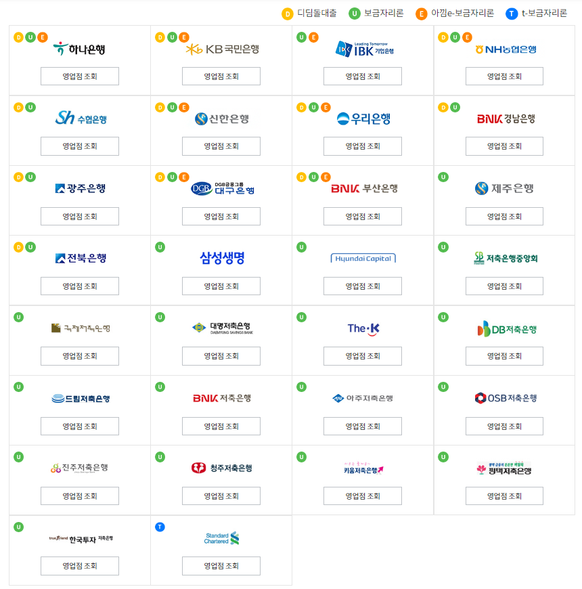This screenshot has height=589, width=582.
Task: Select 영업점 조회 under 대구은행
Action: pyautogui.click(x=221, y=217)
